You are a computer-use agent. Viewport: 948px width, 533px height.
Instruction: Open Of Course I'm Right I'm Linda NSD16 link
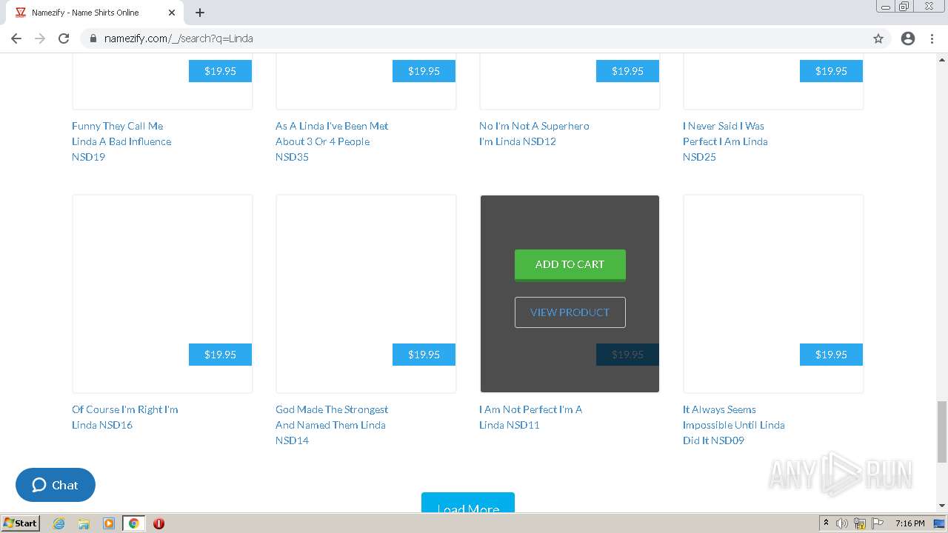point(124,417)
